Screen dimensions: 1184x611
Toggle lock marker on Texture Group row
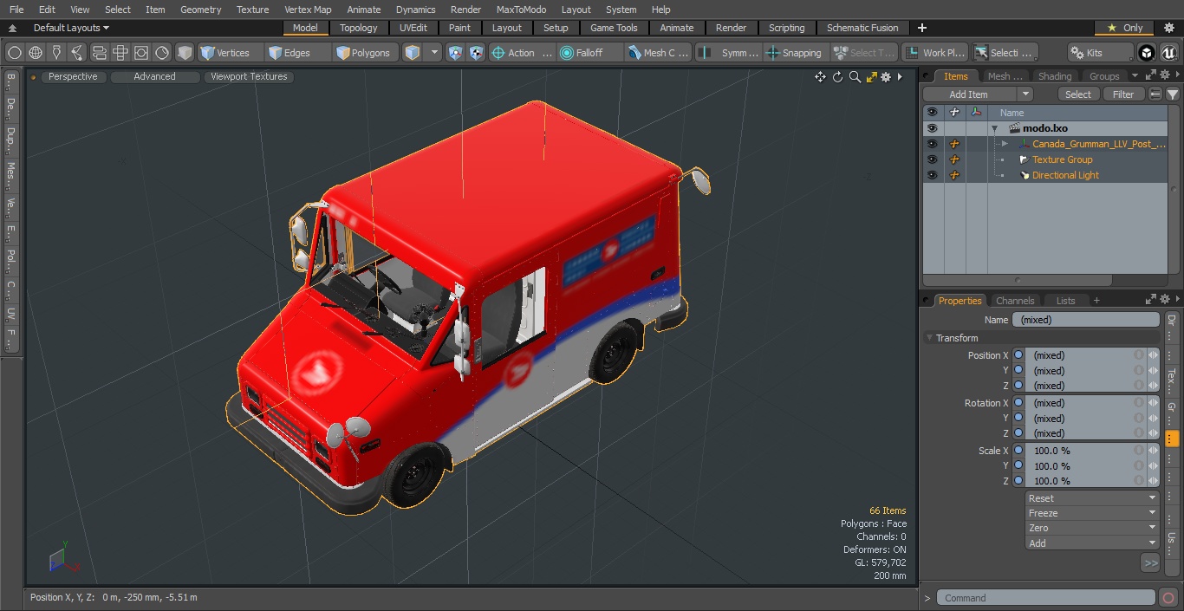point(954,159)
